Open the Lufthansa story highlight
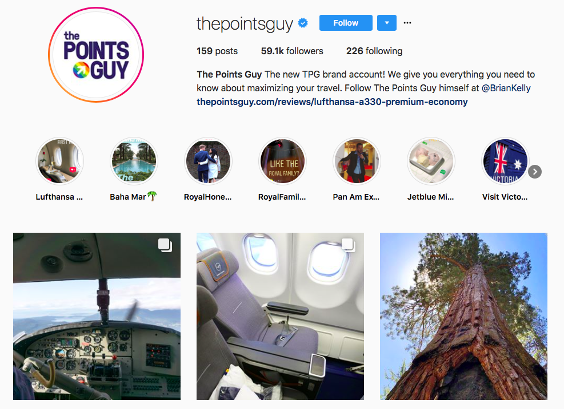The image size is (564, 409). [59, 161]
